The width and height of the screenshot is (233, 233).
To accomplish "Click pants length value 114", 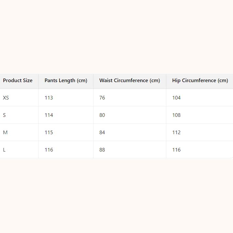I will [x=49, y=115].
